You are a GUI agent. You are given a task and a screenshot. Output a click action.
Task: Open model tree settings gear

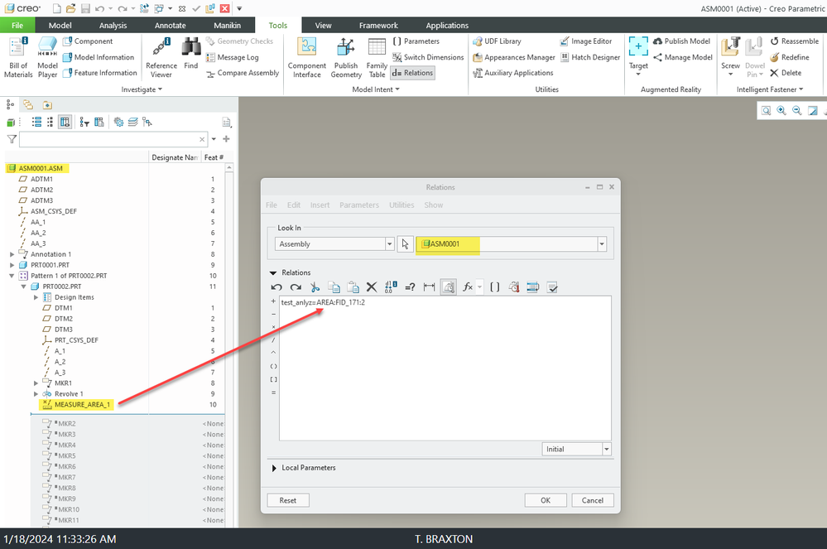118,123
